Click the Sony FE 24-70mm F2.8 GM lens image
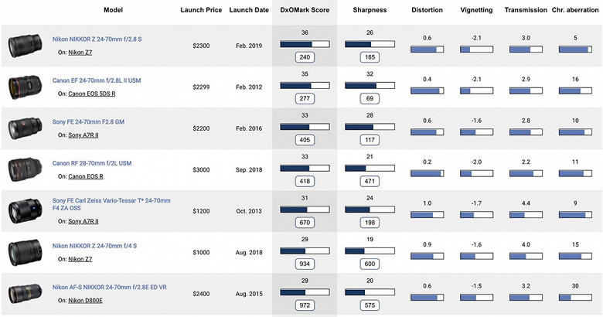Viewport: 603px width, 317px height. click(26, 128)
